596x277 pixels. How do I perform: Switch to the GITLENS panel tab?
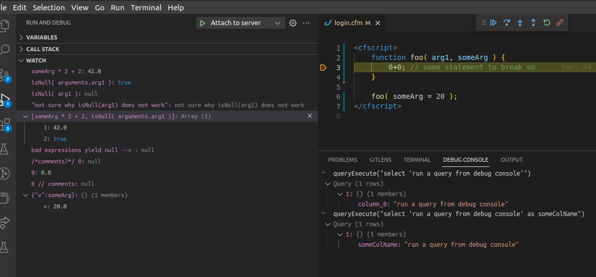click(380, 160)
